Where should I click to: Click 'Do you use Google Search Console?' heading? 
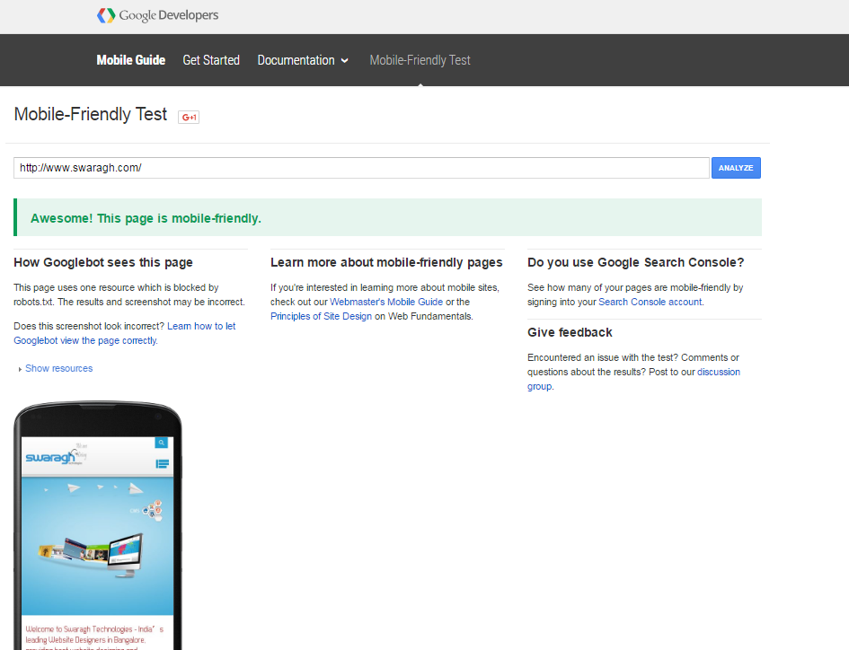tap(636, 262)
